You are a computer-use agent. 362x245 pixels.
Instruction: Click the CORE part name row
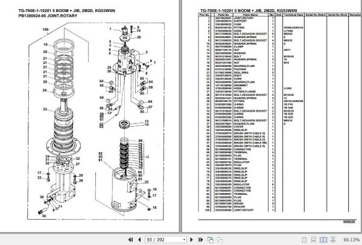click(238, 78)
